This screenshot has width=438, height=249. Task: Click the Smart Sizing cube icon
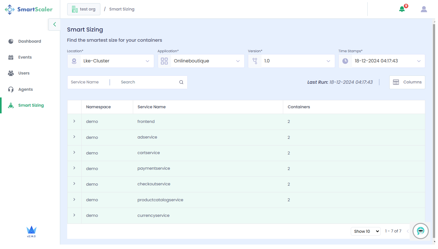[11, 105]
